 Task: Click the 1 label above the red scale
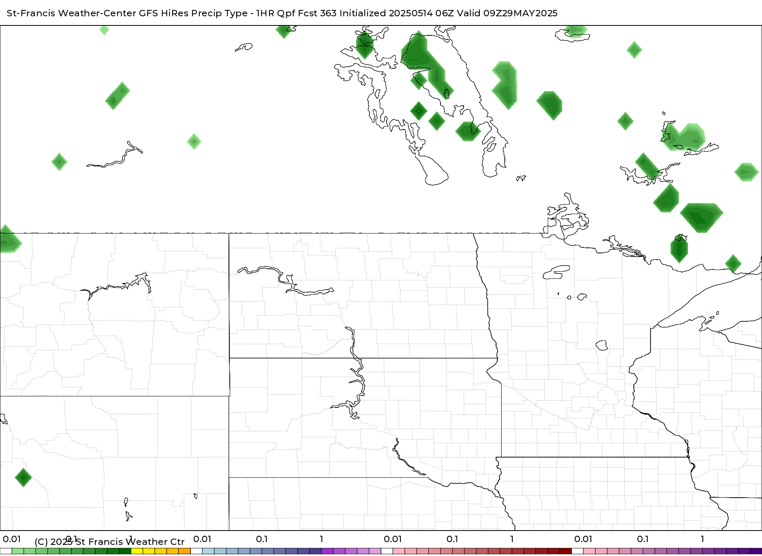pos(512,539)
